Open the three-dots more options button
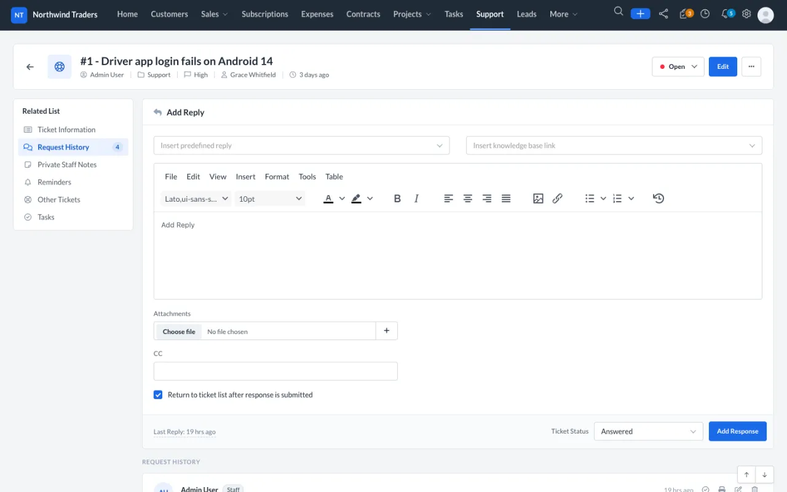Screen dimensions: 787x492 pyautogui.click(x=751, y=66)
